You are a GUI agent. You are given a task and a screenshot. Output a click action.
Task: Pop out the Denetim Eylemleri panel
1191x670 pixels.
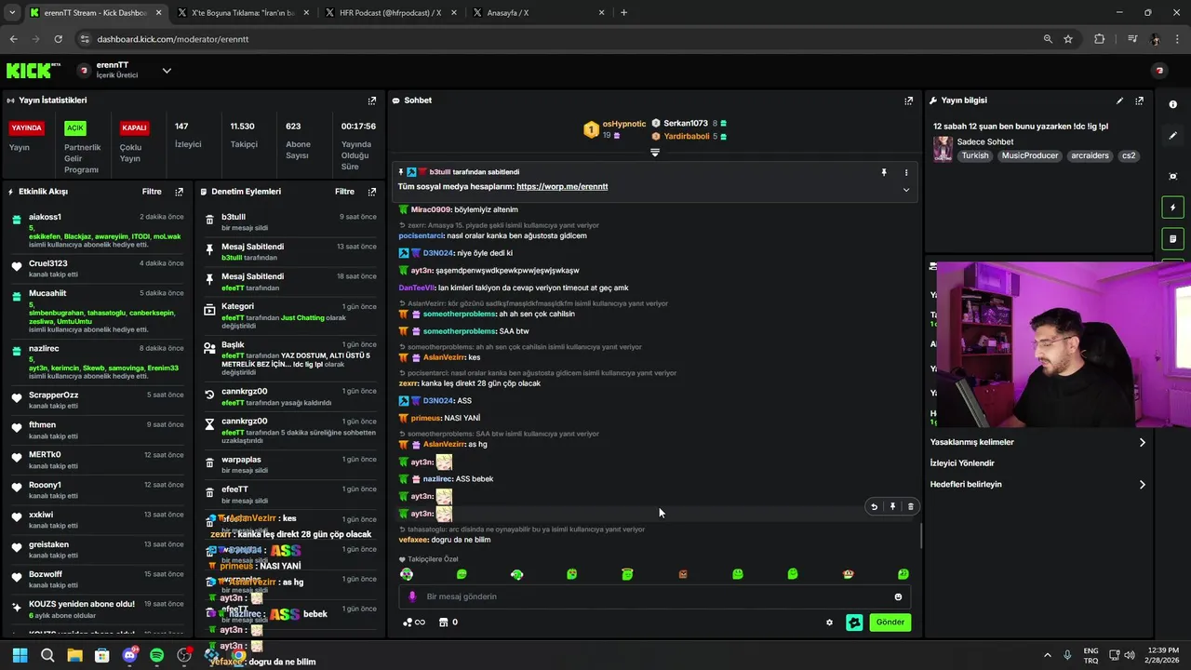pyautogui.click(x=372, y=192)
